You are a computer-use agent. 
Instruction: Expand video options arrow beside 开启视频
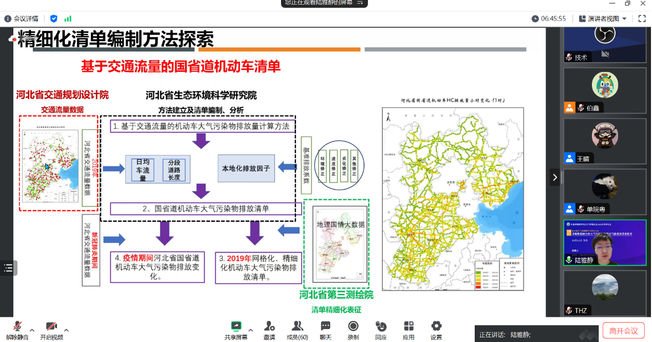point(66,330)
